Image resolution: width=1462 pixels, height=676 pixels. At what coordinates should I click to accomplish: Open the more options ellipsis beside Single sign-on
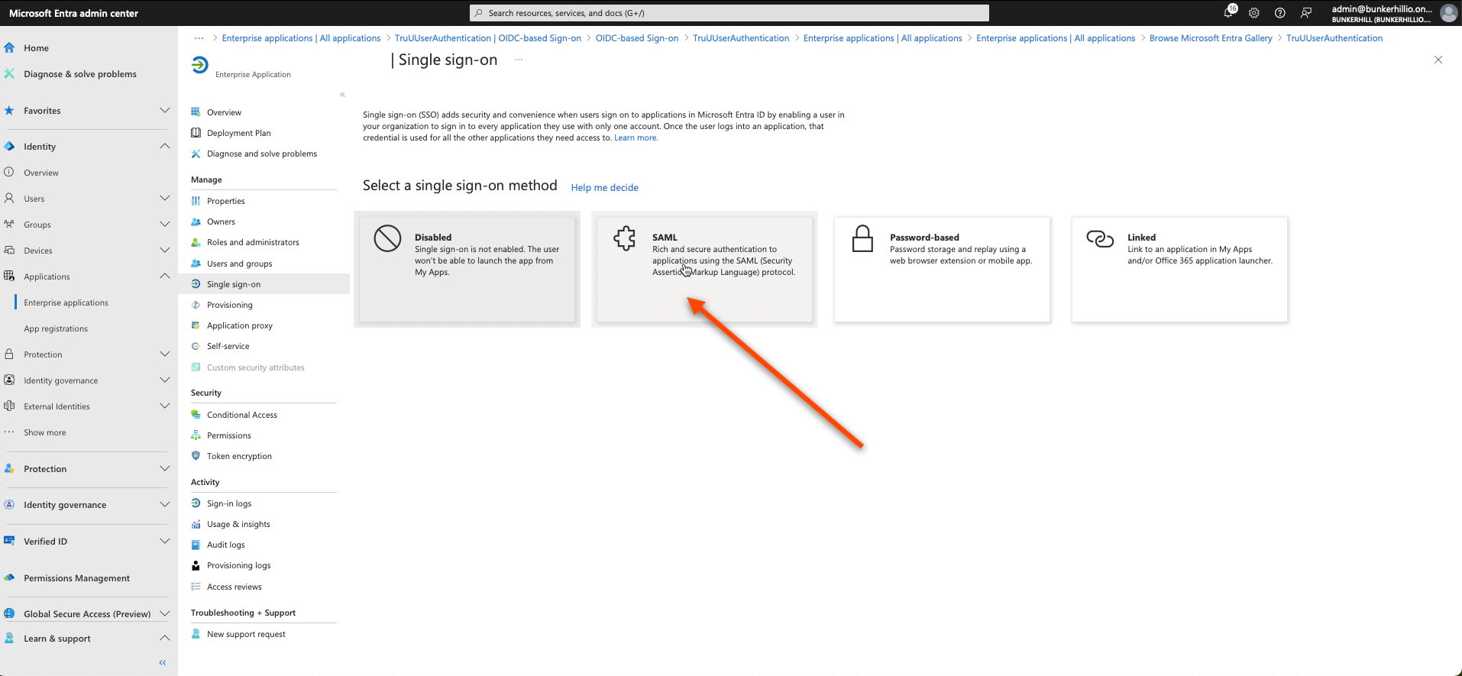(519, 60)
